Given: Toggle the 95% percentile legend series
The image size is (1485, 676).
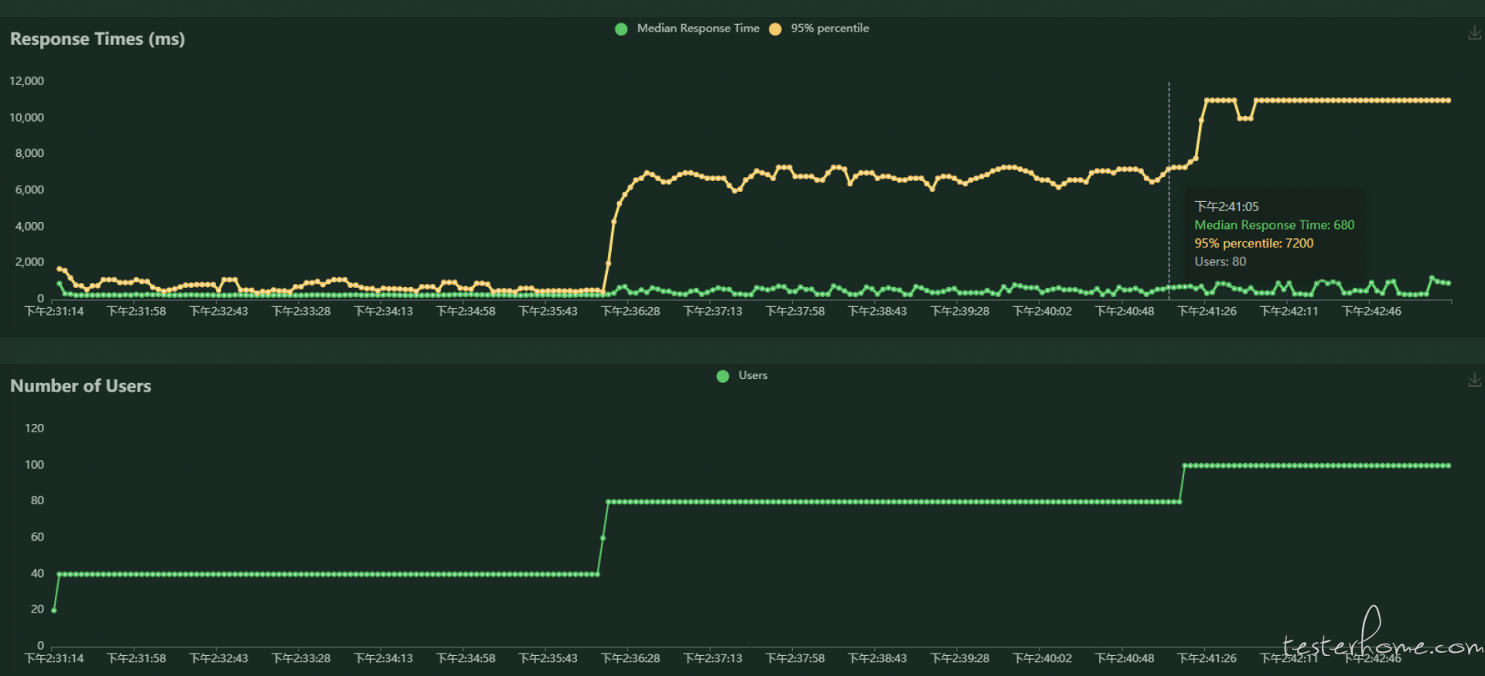Looking at the screenshot, I should pos(819,29).
